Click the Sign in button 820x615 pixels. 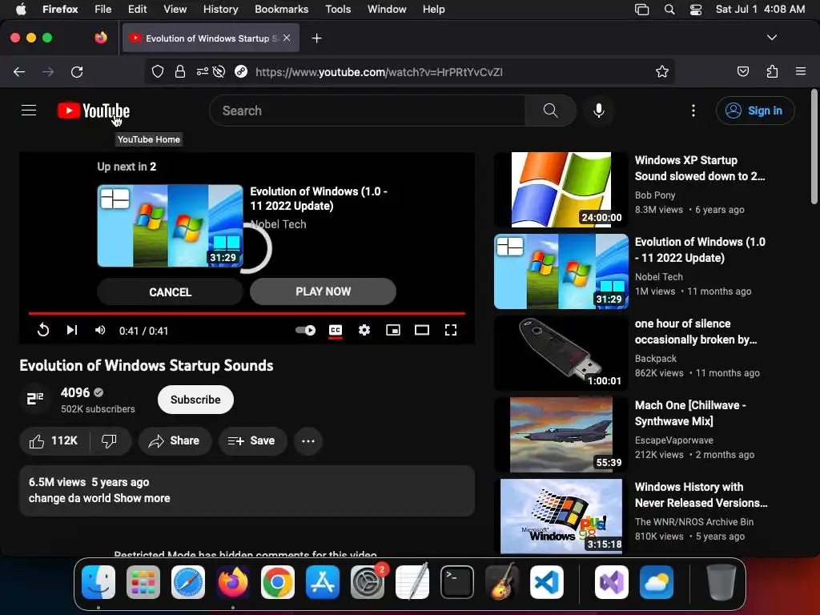tap(755, 111)
